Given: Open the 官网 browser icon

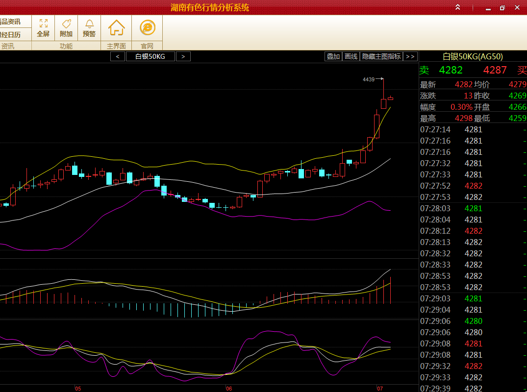Looking at the screenshot, I should (x=147, y=27).
